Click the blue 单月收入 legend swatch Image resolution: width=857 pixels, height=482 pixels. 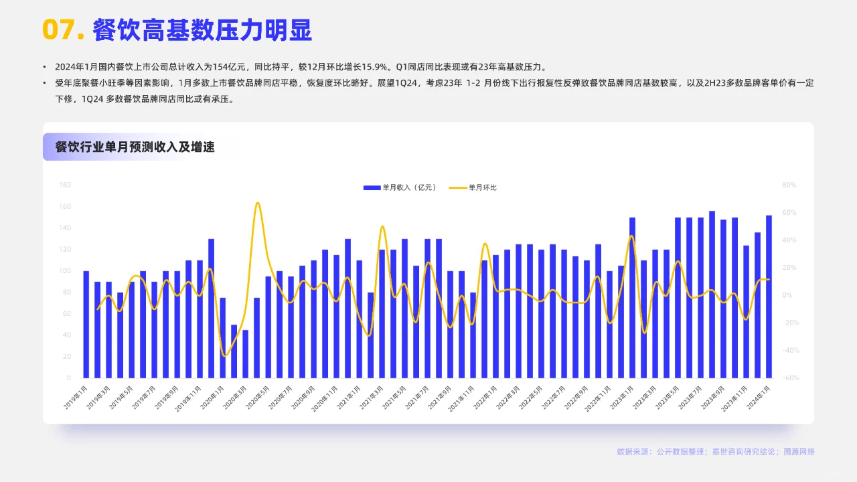click(370, 187)
